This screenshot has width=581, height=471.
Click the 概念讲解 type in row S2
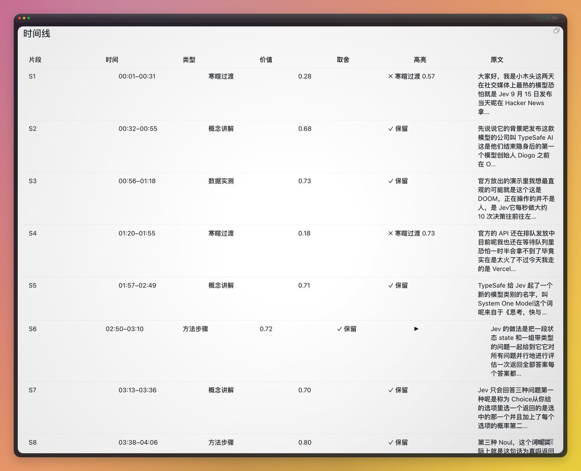221,129
